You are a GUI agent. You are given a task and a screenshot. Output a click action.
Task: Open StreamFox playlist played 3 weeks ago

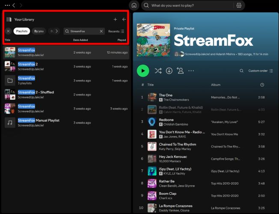tap(66, 109)
